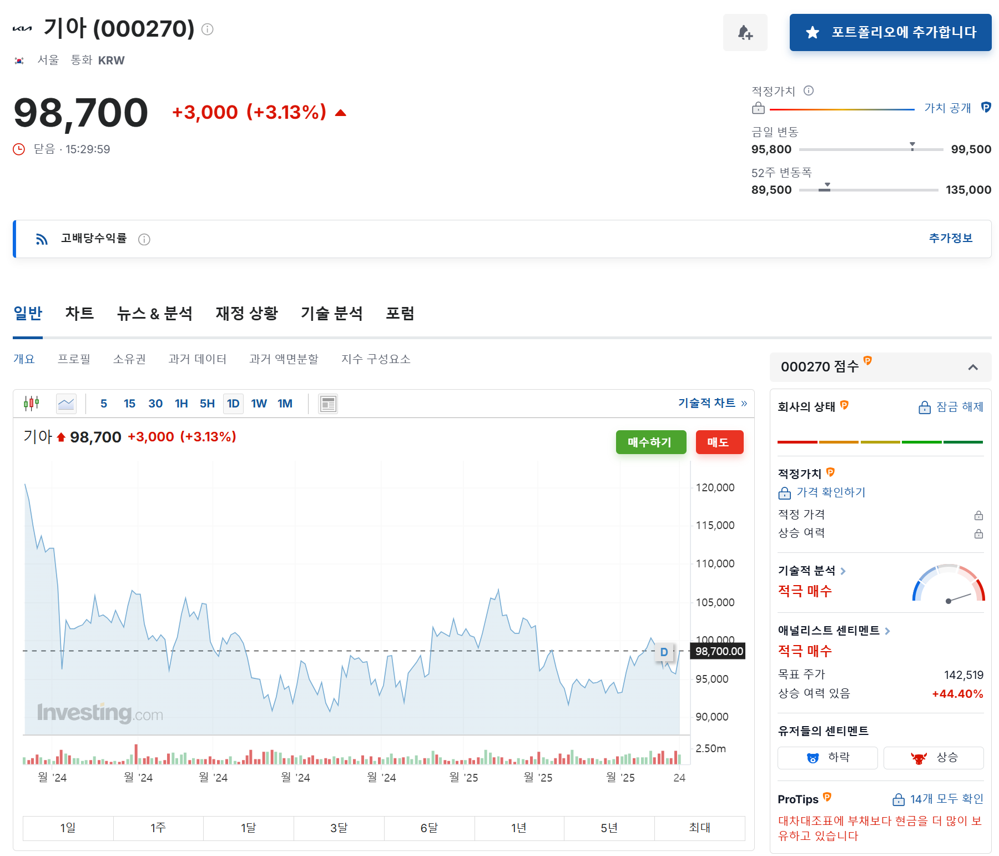Screen dimensions: 999x856
Task: Click the clock icon by 닫음 time
Action: pos(19,149)
